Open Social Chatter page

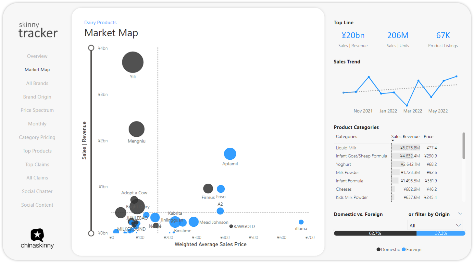37,191
